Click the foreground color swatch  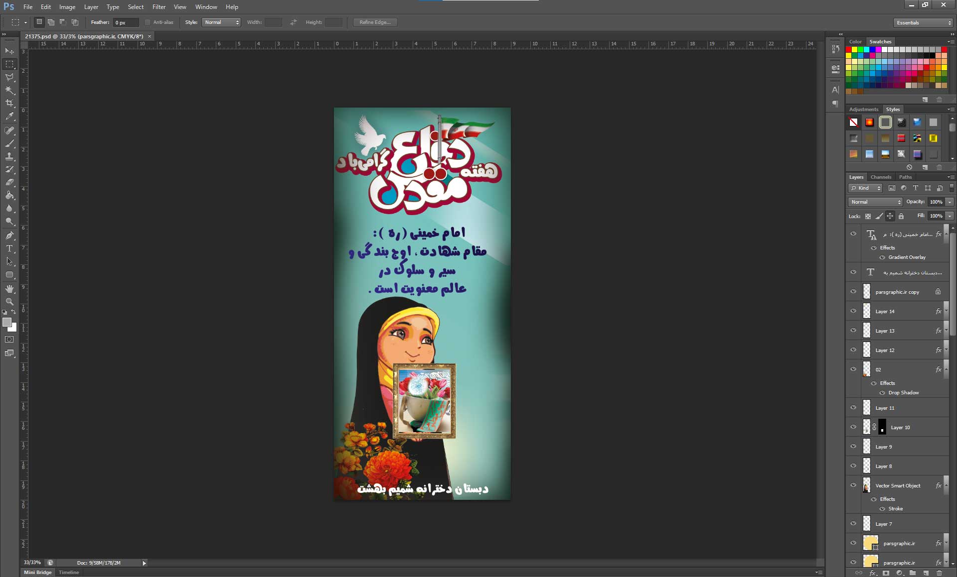7,322
